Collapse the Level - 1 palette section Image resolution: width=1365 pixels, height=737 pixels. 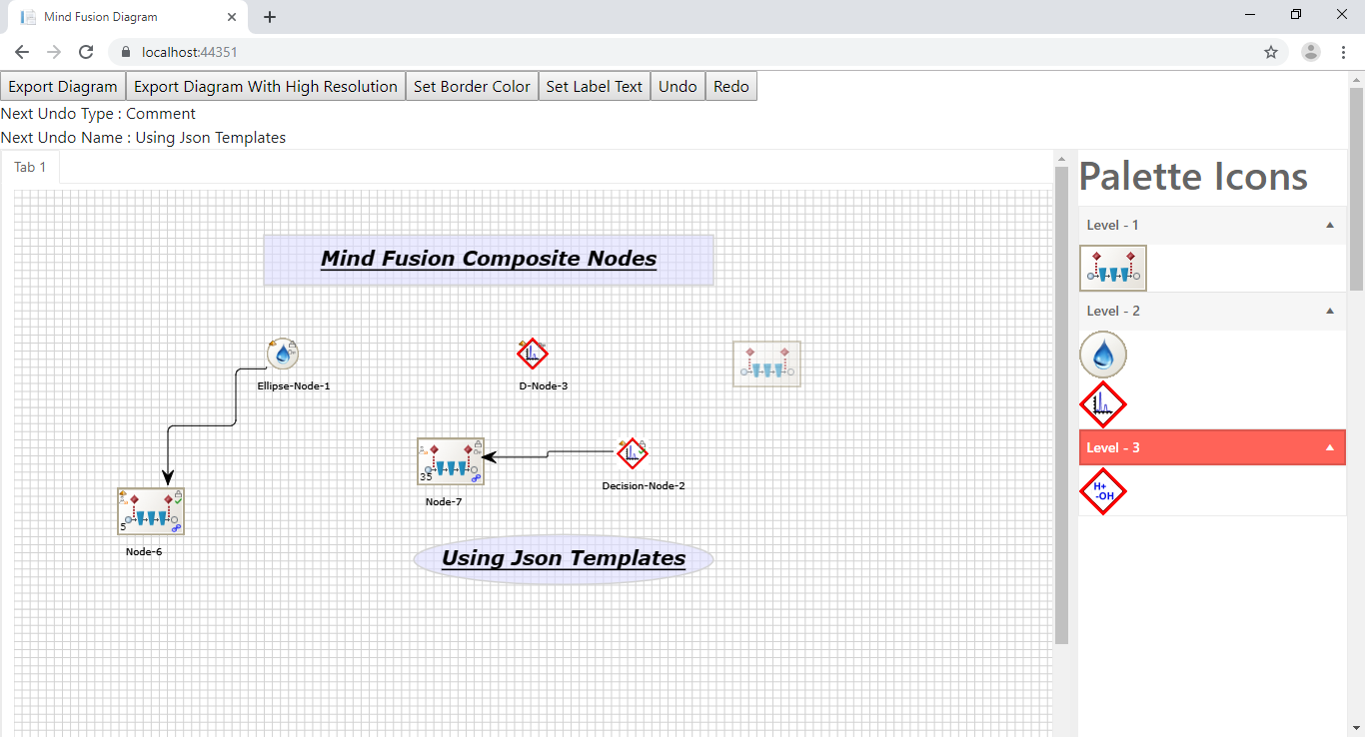click(1330, 225)
